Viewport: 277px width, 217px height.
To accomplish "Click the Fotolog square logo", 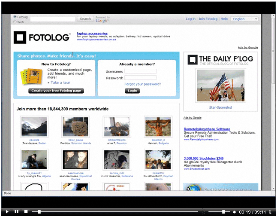I will tap(20, 37).
